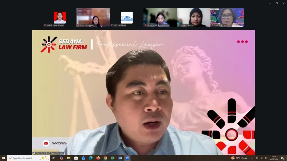The image size is (287, 161).
Task: Restore down the Zoom meeting window
Action: point(277,3)
